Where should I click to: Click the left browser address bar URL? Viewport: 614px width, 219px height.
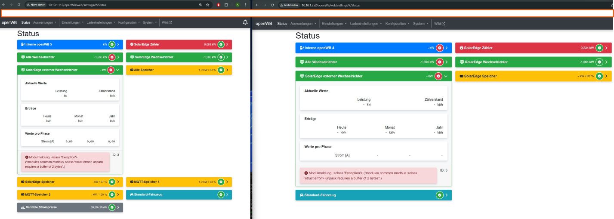[x=77, y=5]
